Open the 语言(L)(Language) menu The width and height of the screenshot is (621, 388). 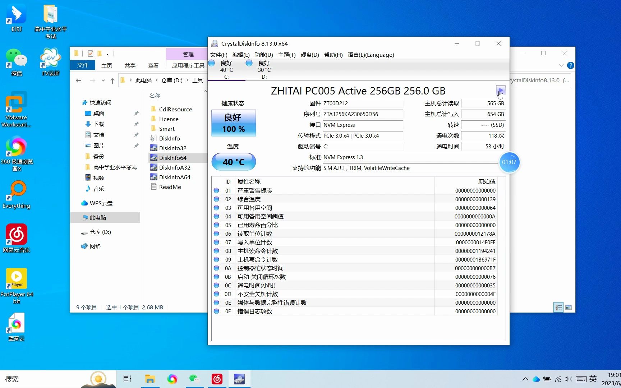[x=371, y=55]
